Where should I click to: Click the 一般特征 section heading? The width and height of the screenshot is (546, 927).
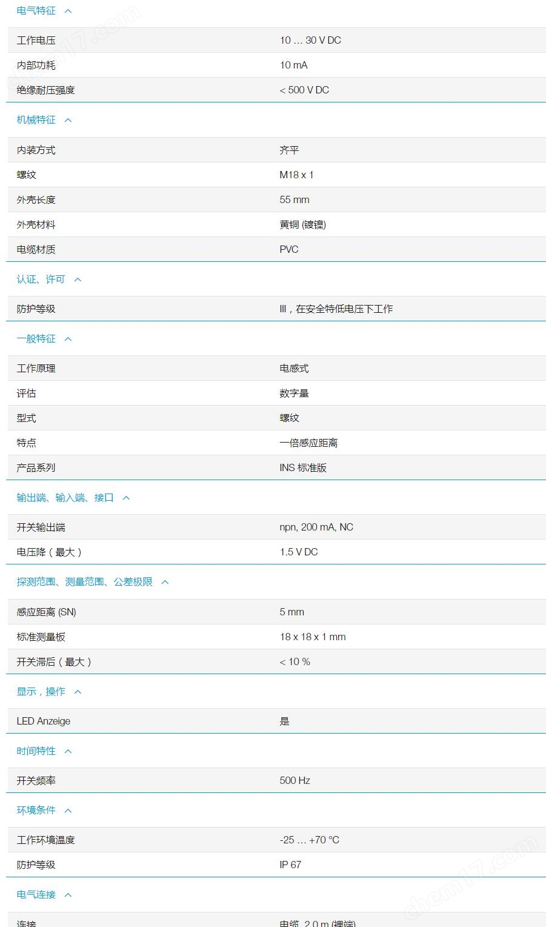[36, 339]
